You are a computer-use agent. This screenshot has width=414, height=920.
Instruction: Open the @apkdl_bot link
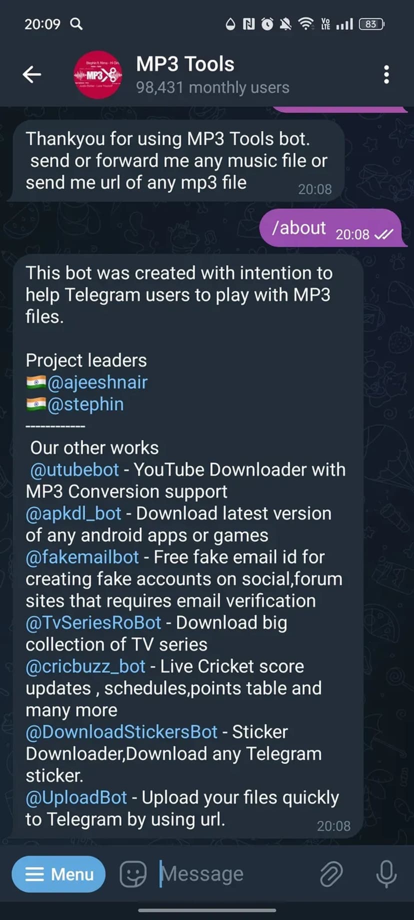(73, 513)
